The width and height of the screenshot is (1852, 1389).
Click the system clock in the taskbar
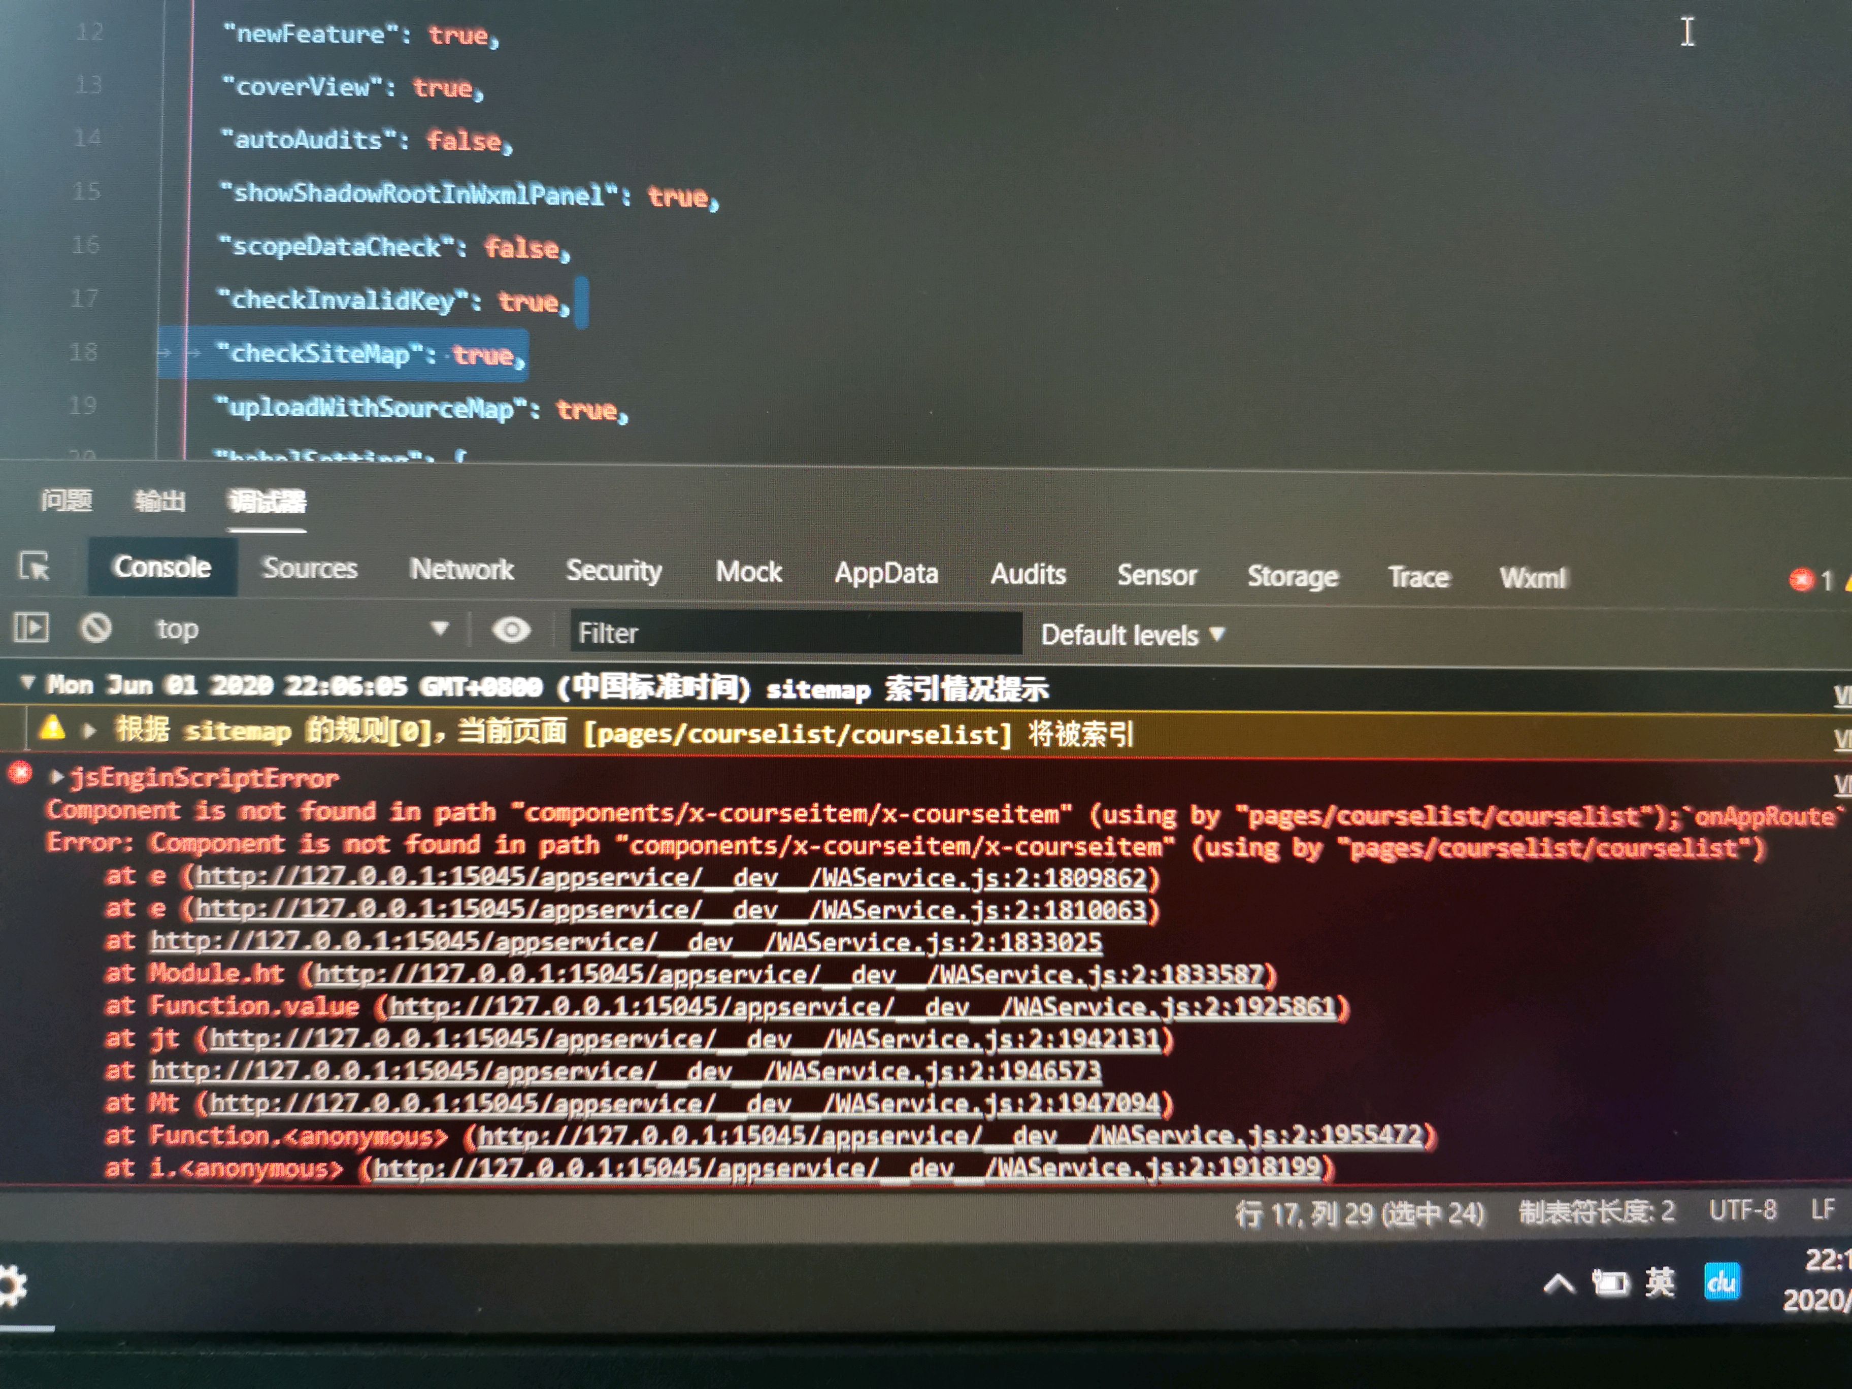coord(1817,1280)
